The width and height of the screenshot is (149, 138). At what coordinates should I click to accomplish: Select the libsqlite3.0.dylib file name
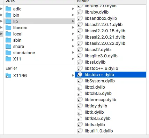pos(101,56)
